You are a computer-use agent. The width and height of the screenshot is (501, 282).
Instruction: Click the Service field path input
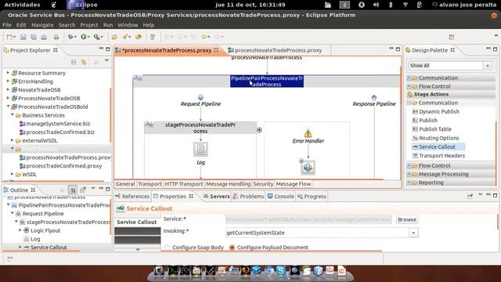coord(308,219)
